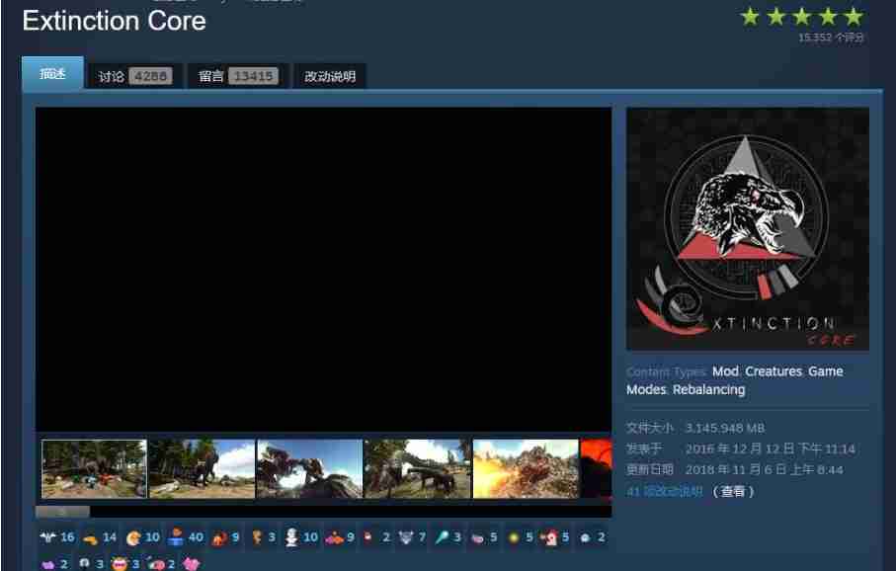Switch to the 改动说明 tab

point(330,76)
